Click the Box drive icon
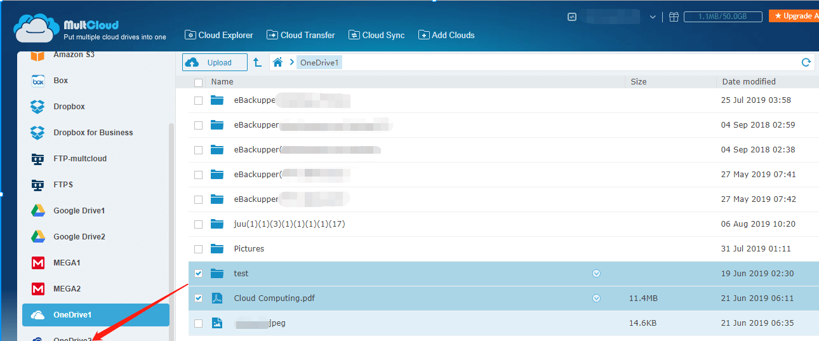The image size is (819, 341). point(38,81)
